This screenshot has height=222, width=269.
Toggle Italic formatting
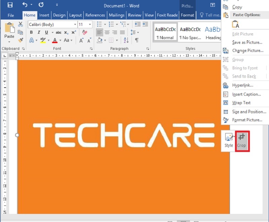[39, 32]
